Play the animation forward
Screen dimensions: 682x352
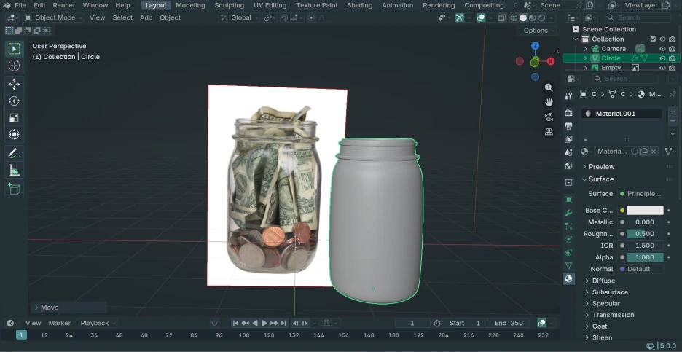(x=264, y=324)
